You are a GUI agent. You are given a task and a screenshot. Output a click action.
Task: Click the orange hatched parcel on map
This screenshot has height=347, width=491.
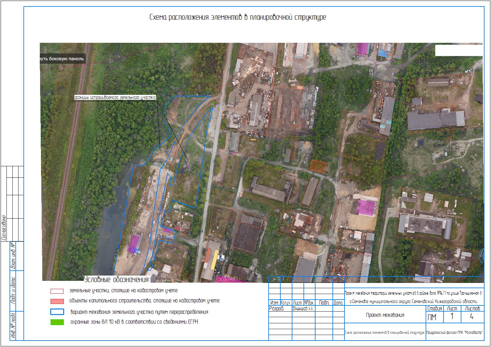point(318,165)
